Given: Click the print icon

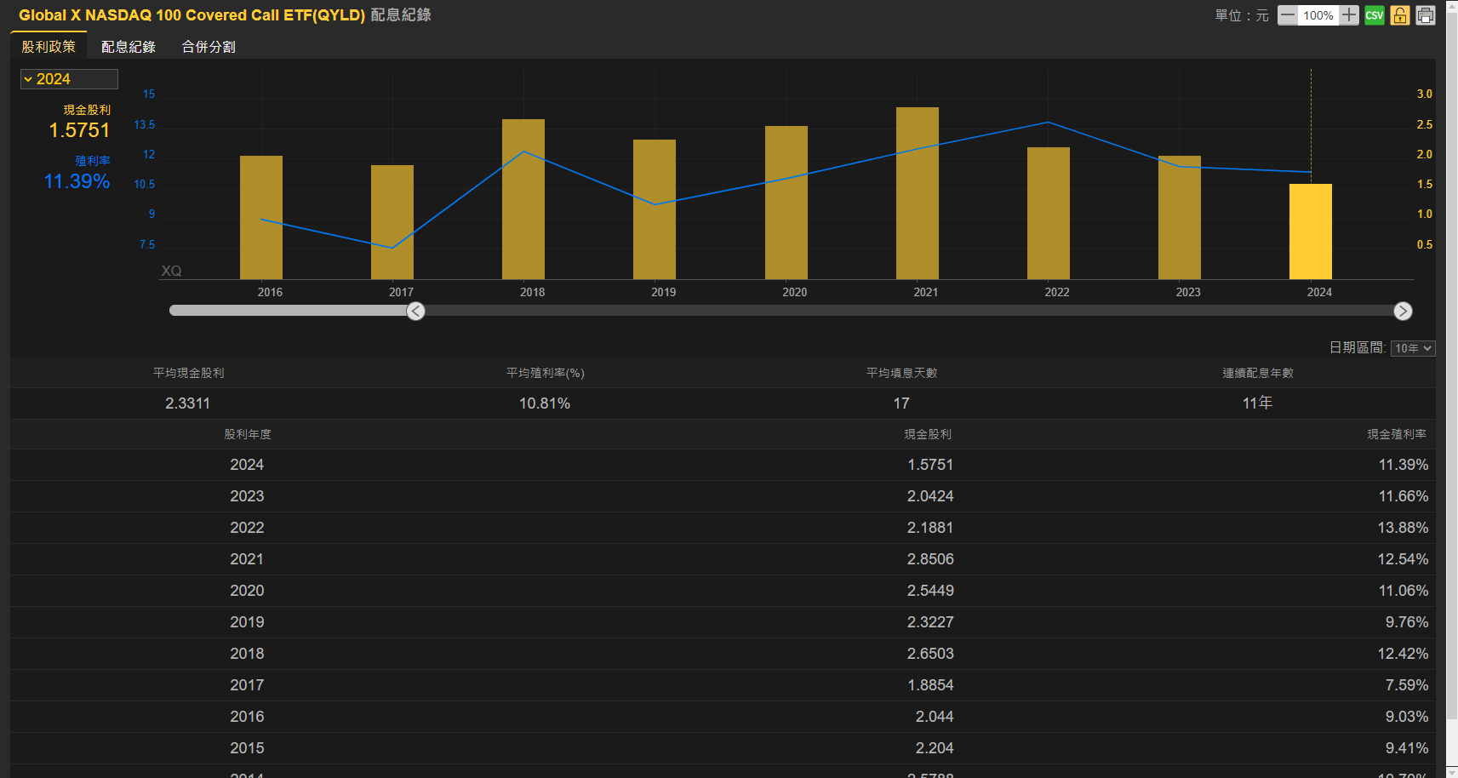Looking at the screenshot, I should coord(1426,15).
